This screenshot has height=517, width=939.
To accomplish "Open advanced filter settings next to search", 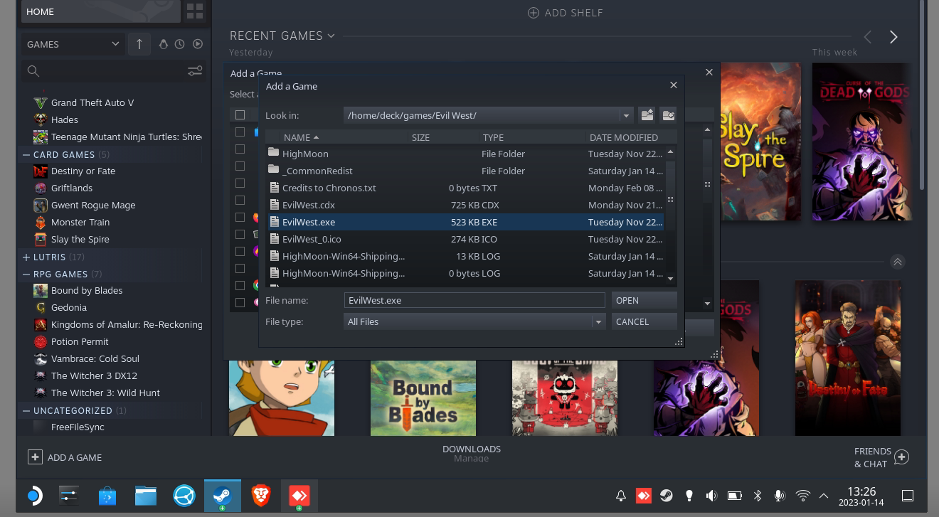I will coord(195,70).
